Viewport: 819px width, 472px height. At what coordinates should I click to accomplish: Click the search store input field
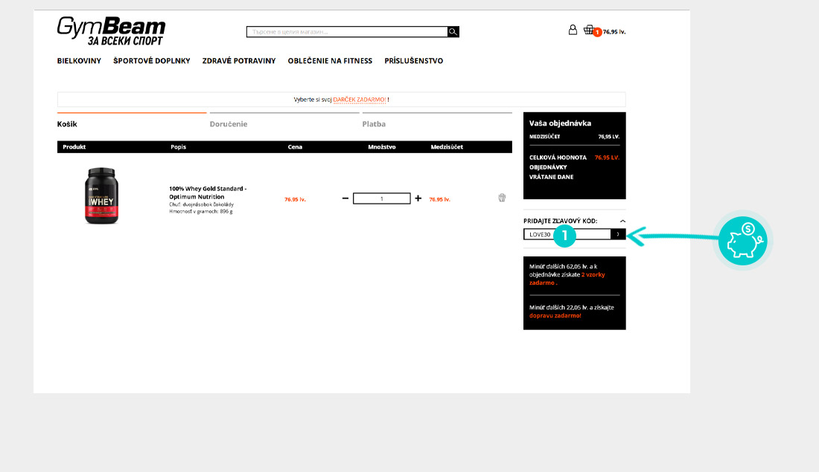347,32
